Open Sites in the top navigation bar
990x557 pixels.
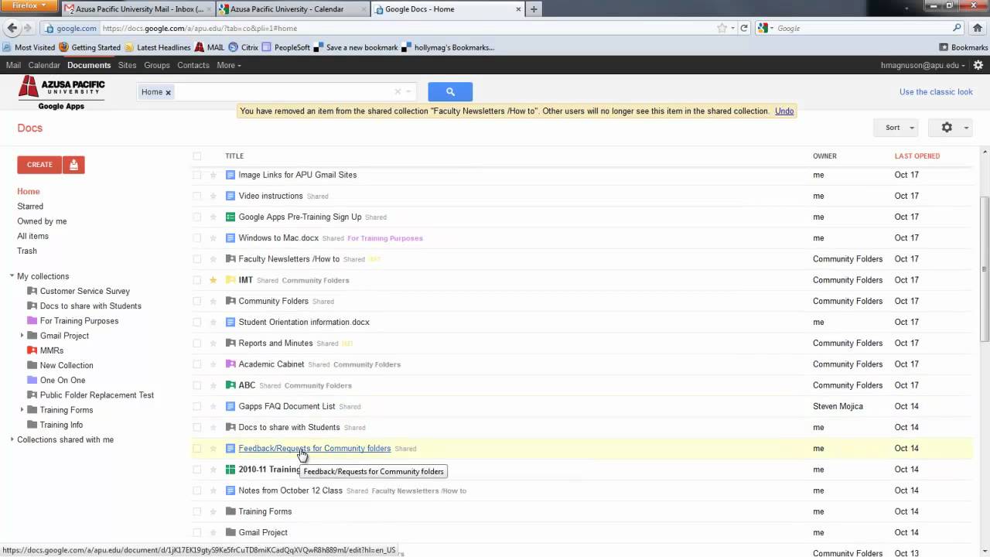click(127, 65)
